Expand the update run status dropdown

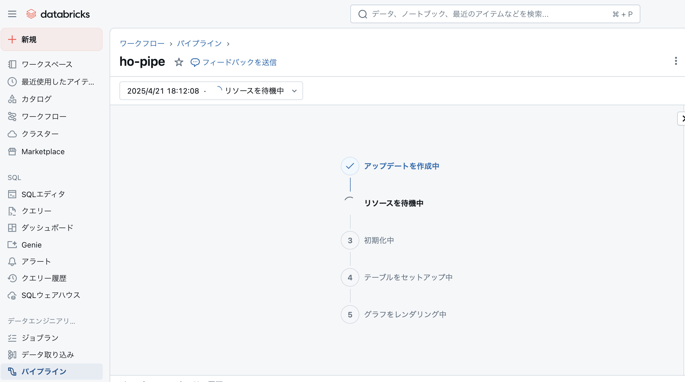tap(295, 91)
